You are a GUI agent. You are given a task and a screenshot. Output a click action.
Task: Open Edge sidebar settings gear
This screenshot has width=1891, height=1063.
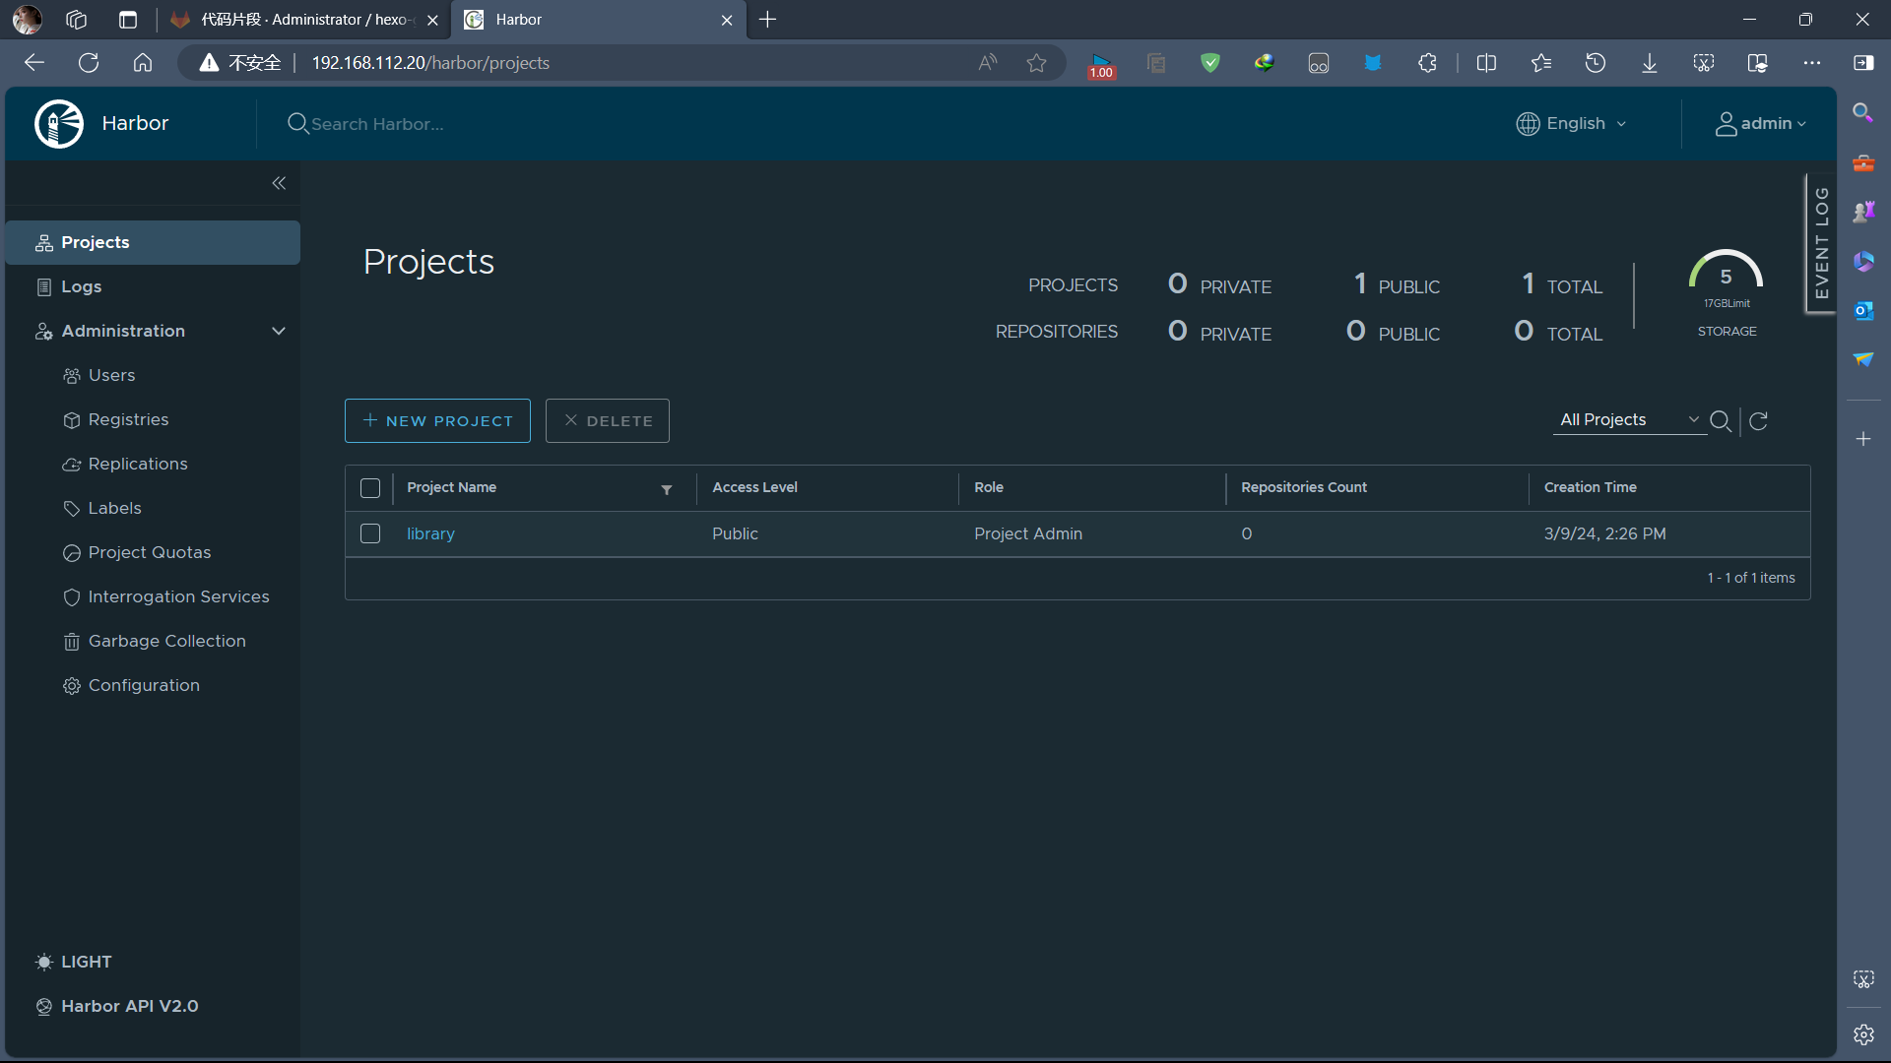pos(1863,1034)
